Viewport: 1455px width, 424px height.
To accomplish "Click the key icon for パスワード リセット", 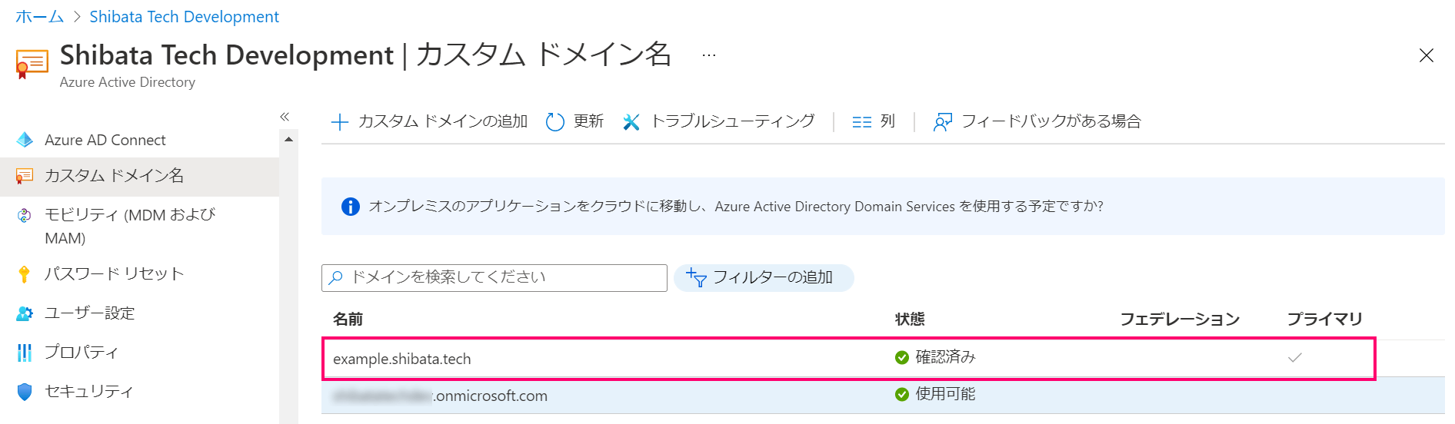I will point(25,274).
